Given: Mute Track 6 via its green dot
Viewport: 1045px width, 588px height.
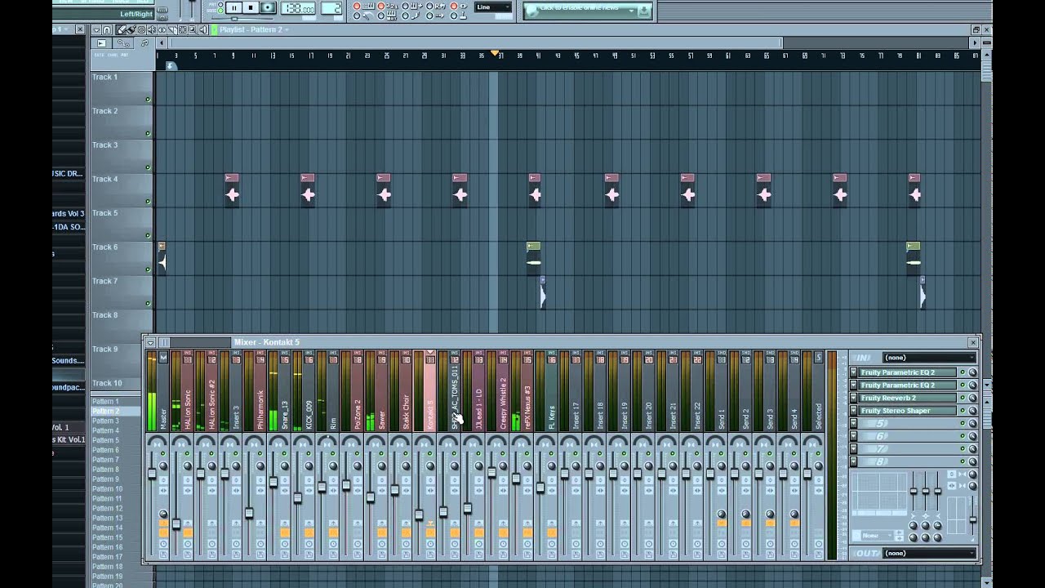Looking at the screenshot, I should tap(148, 269).
